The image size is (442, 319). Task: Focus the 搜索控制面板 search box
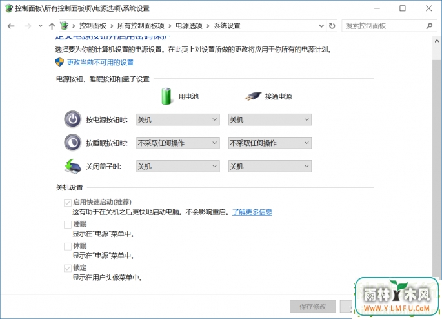tap(389, 26)
